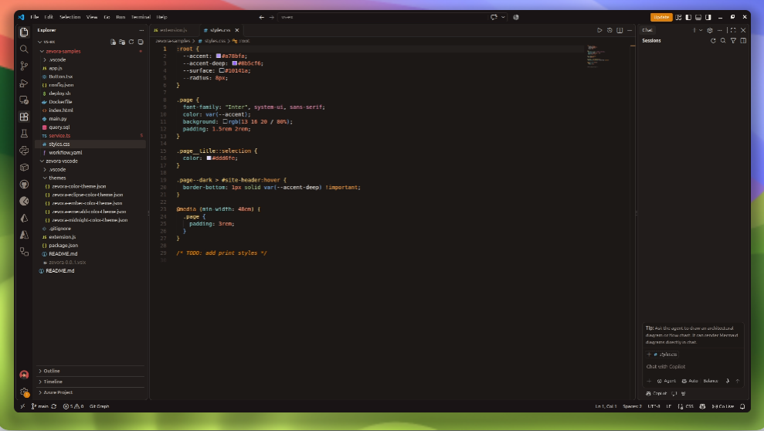This screenshot has height=431, width=764.
Task: Maximize the Chat panel
Action: (733, 30)
